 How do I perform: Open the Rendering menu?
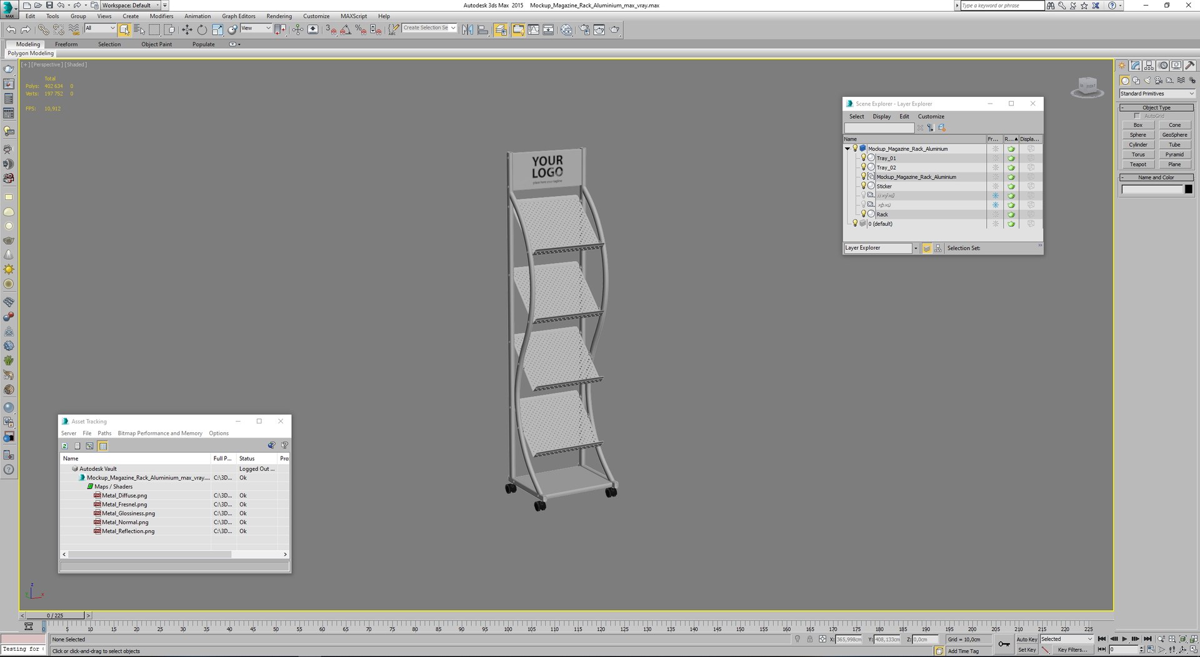click(279, 16)
